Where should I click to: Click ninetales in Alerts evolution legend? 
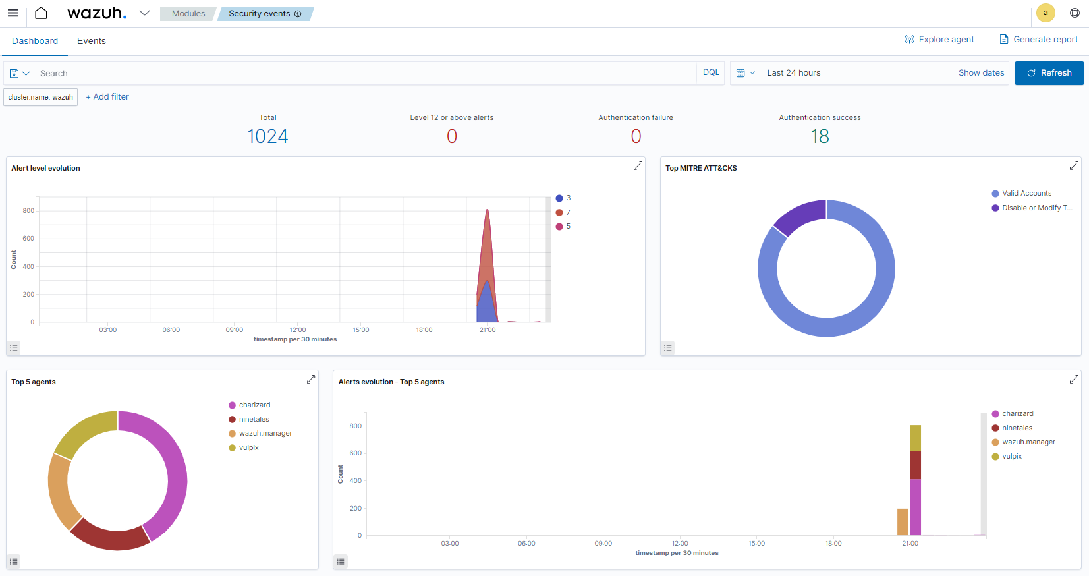click(x=1012, y=428)
